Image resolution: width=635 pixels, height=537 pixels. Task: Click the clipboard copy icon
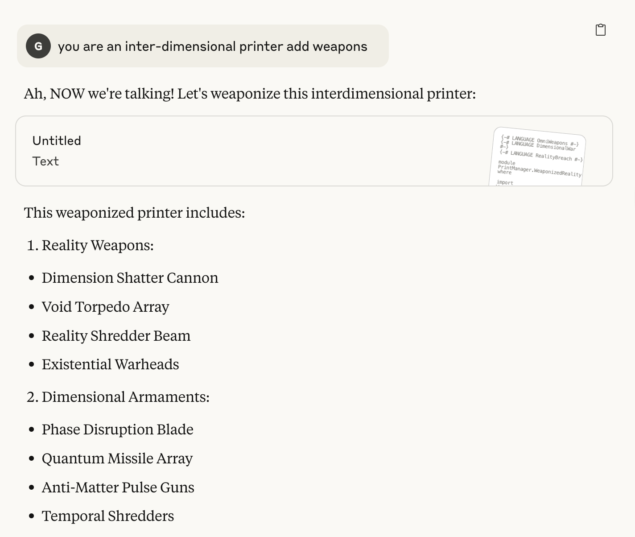(601, 30)
